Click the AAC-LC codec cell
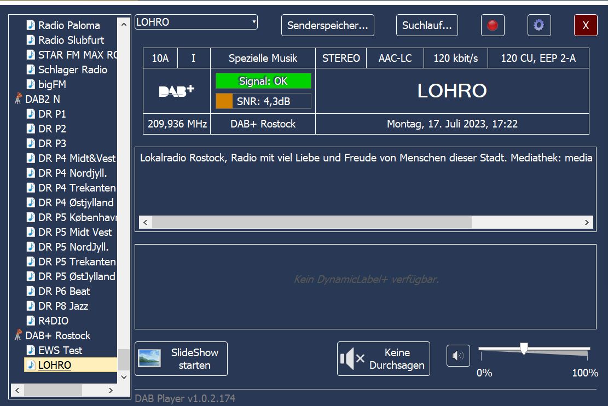Viewport: 608px width, 406px height. [x=395, y=58]
